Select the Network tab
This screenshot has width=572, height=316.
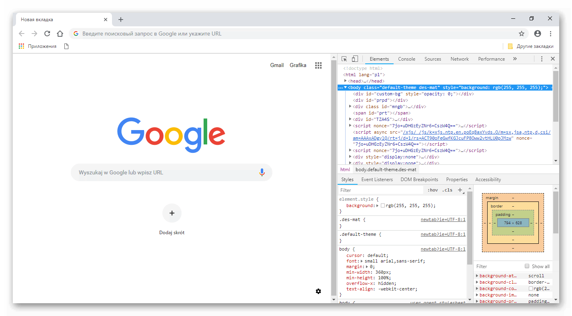coord(460,59)
